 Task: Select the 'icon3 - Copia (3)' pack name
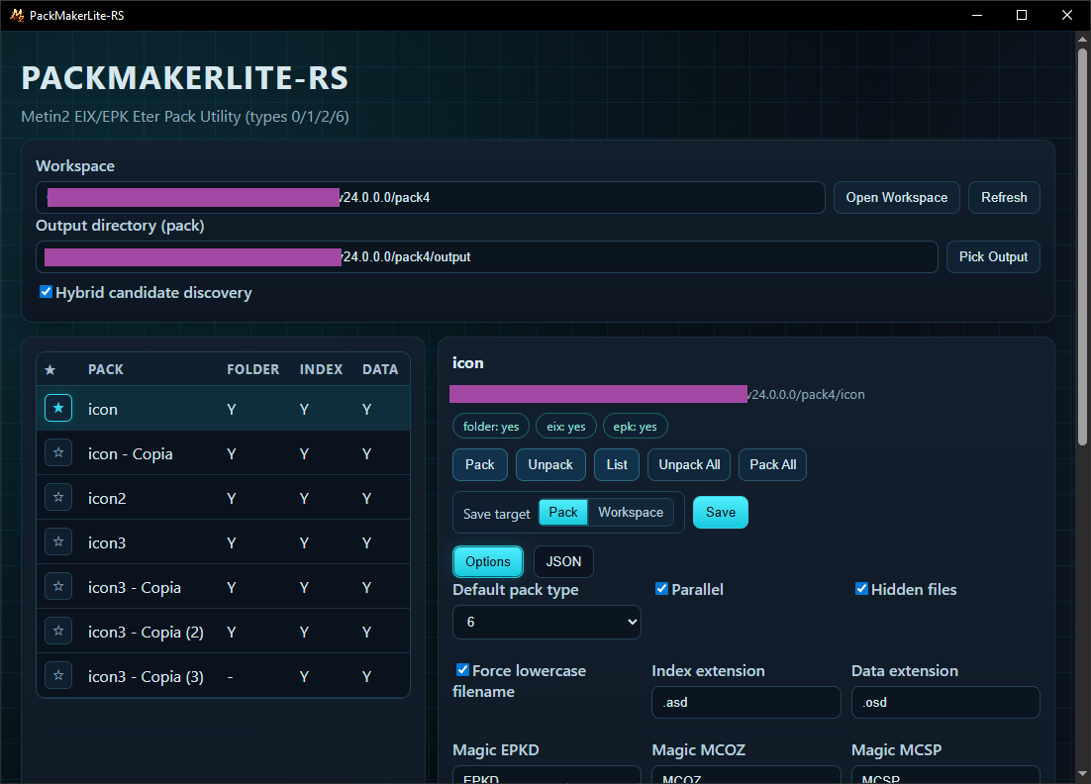click(x=146, y=676)
